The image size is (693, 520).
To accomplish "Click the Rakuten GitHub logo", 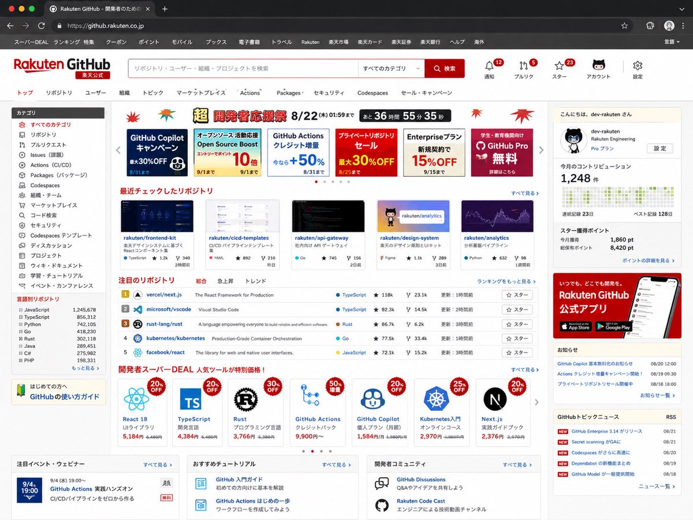I will pos(62,68).
